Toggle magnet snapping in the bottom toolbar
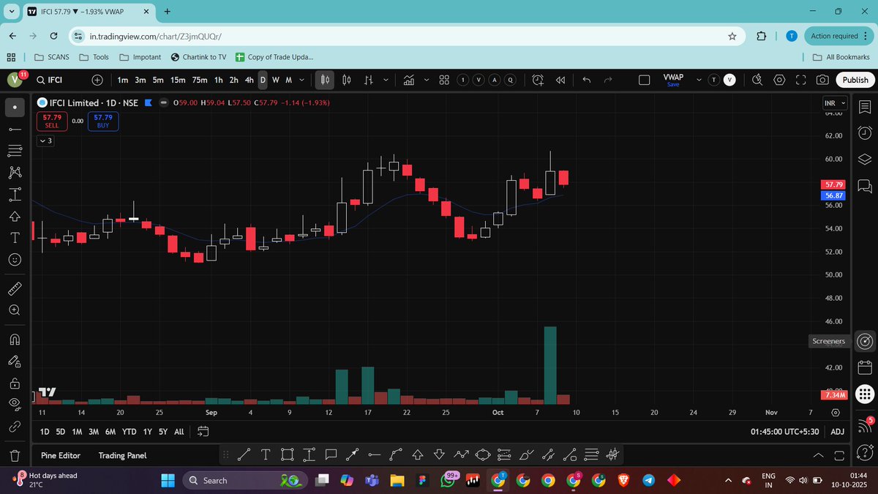The height and width of the screenshot is (494, 878). [612, 454]
